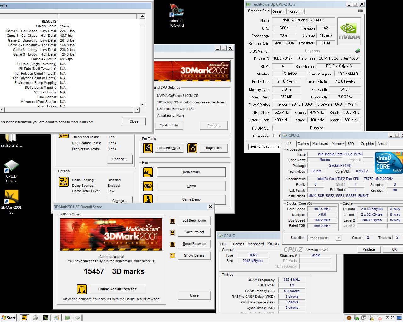This screenshot has width=403, height=322.
Task: Click the 22:23 taskbar clock
Action: pyautogui.click(x=390, y=318)
